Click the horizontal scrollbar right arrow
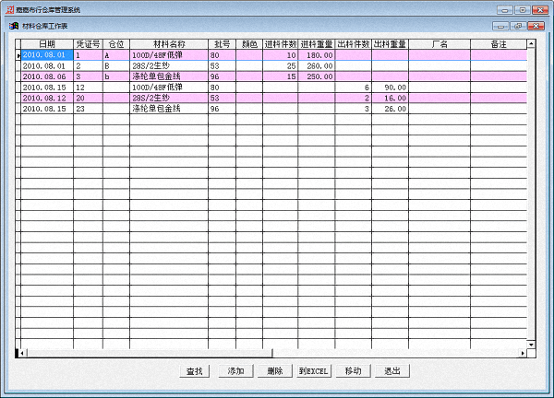554x398 pixels. point(523,353)
